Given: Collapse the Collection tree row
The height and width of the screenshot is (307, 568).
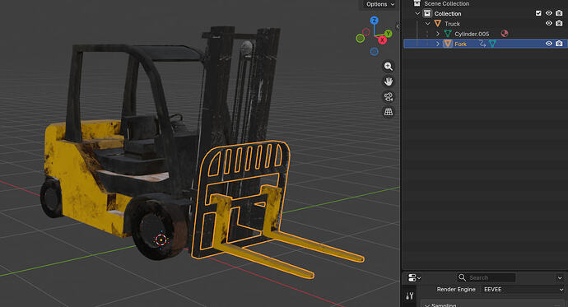Looking at the screenshot, I should (x=417, y=13).
